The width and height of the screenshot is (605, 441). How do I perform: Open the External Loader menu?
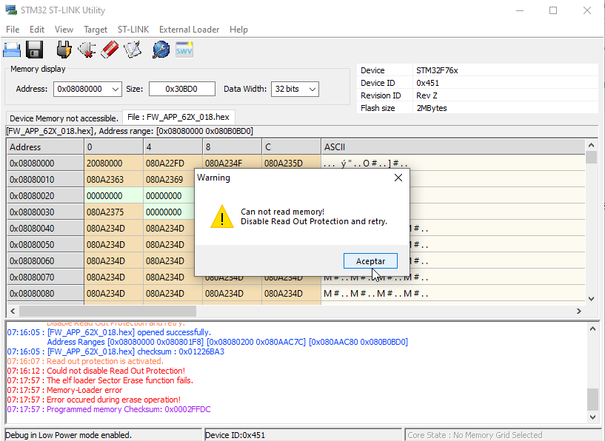coord(189,30)
